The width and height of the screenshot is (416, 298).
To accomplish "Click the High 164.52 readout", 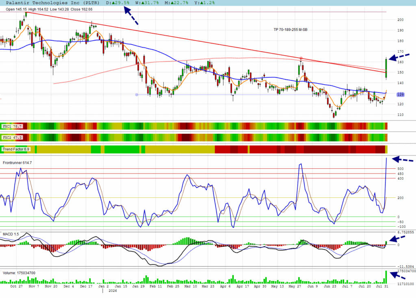I will click(x=38, y=9).
